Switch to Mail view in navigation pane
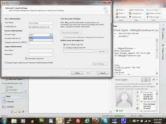 14,96
